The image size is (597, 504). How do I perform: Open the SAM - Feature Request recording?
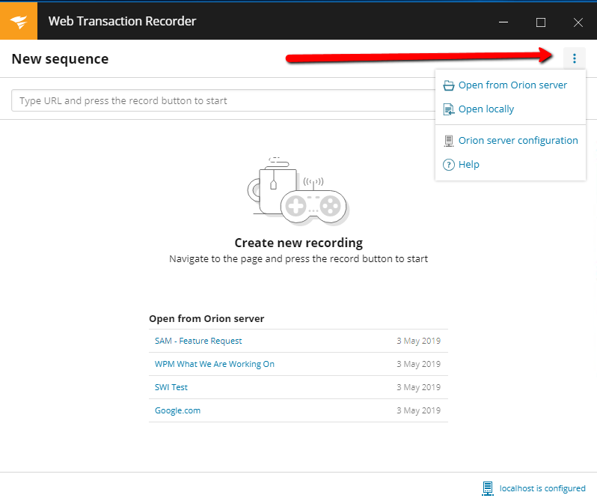[198, 341]
